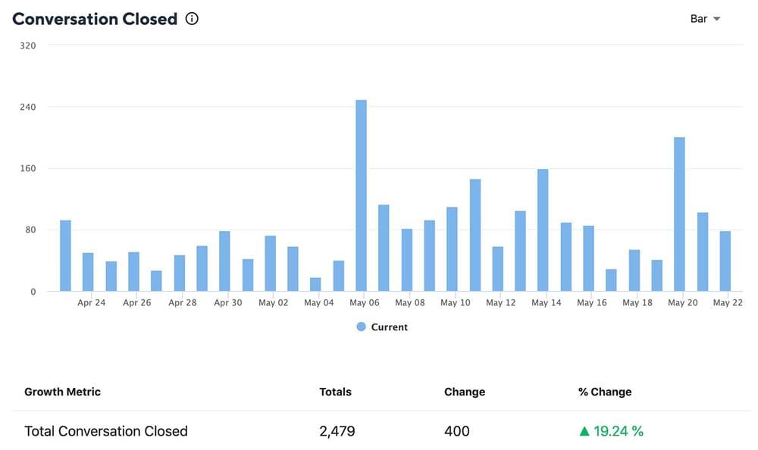Click the Change column header
This screenshot has width=758, height=450.
pos(464,392)
